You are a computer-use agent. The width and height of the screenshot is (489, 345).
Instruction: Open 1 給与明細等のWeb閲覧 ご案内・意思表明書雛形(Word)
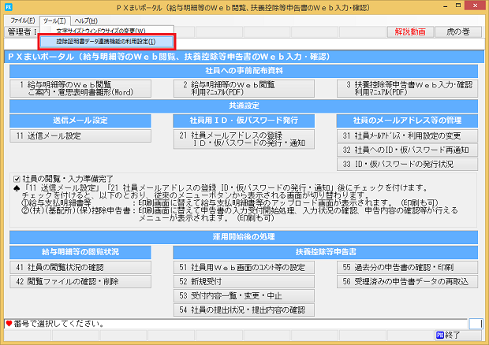click(80, 88)
